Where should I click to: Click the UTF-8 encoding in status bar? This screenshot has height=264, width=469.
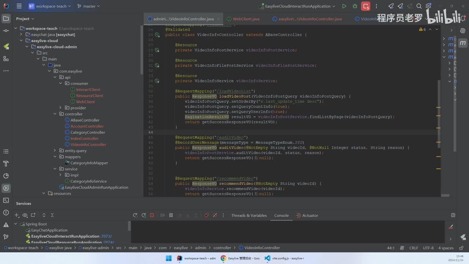tap(428, 248)
